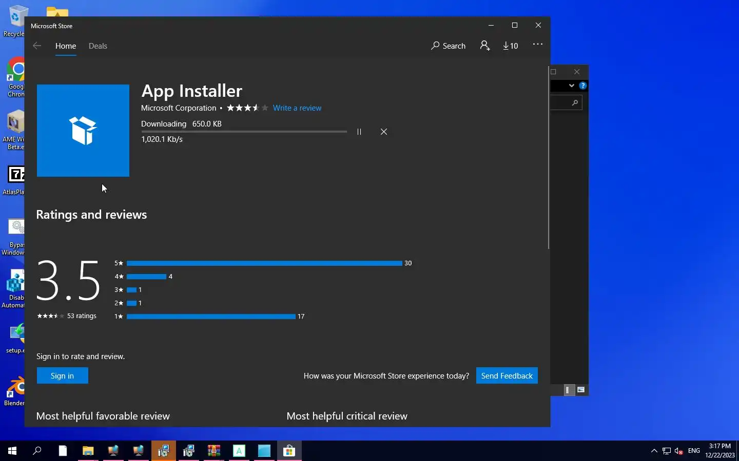739x461 pixels.
Task: Open taskbar search magnifier
Action: [x=37, y=451]
